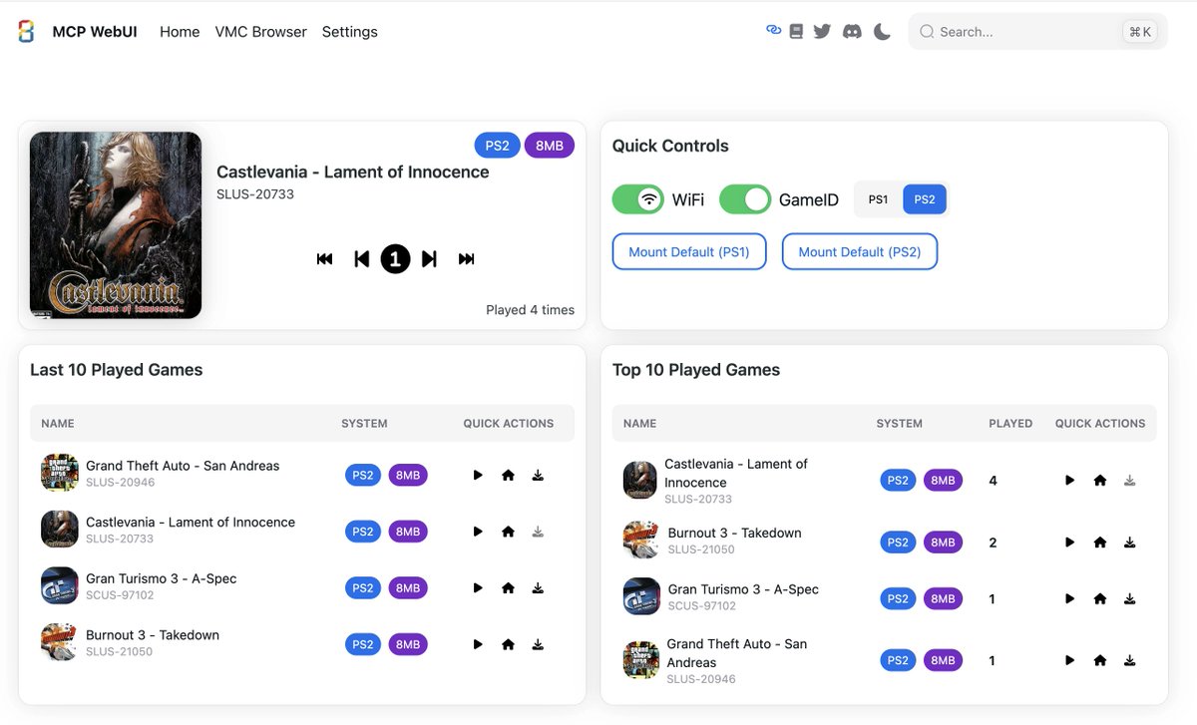Click SYSTEM column header in Last Played
The image size is (1197, 725).
pos(364,424)
